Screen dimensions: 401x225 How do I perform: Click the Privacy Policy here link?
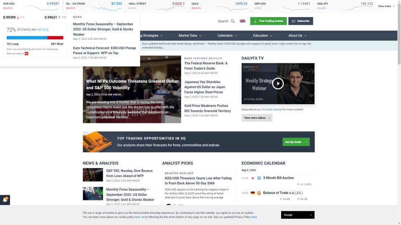pos(254,217)
